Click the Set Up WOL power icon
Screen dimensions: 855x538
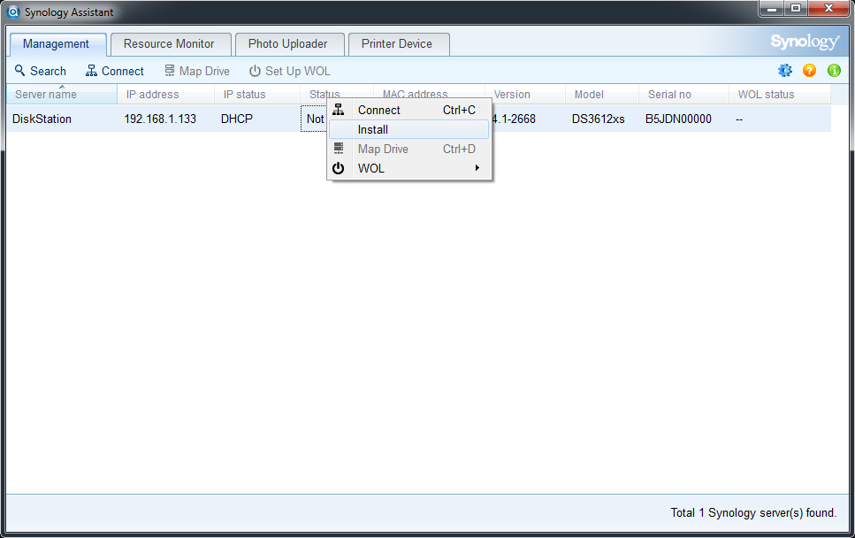pos(255,71)
